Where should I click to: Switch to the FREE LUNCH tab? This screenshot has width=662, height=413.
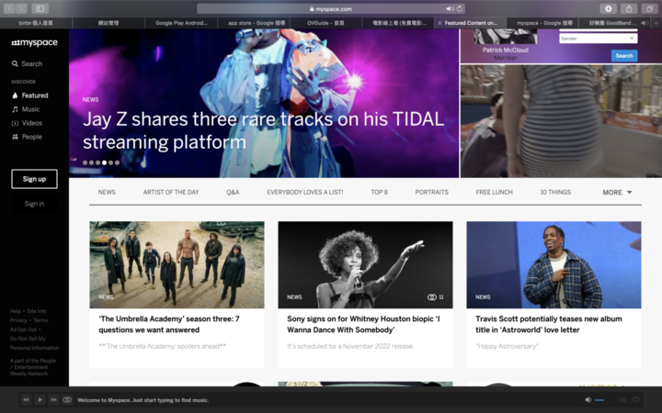pos(494,192)
